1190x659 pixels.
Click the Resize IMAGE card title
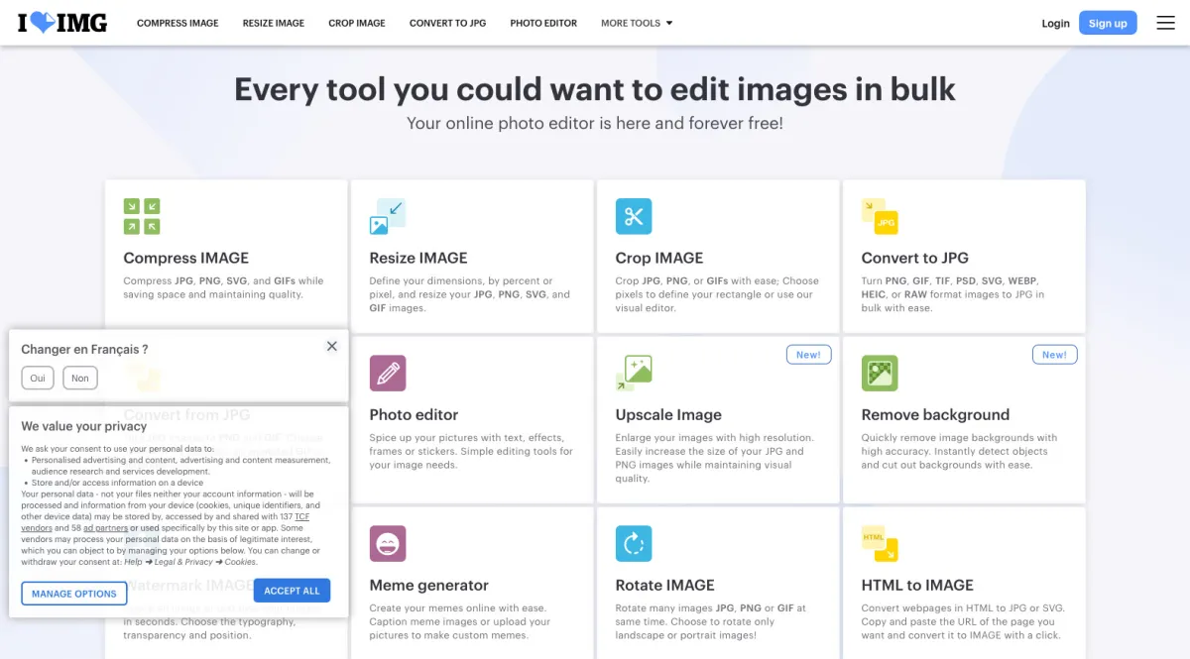pyautogui.click(x=418, y=258)
